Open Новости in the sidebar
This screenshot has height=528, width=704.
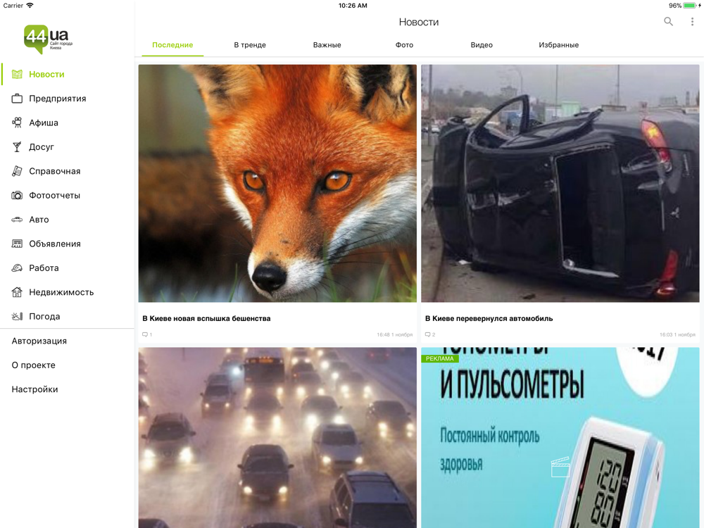(x=46, y=74)
